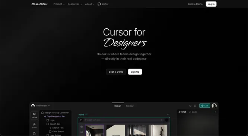
Task: Select the Design Mockup Container layer
Action: [55, 113]
